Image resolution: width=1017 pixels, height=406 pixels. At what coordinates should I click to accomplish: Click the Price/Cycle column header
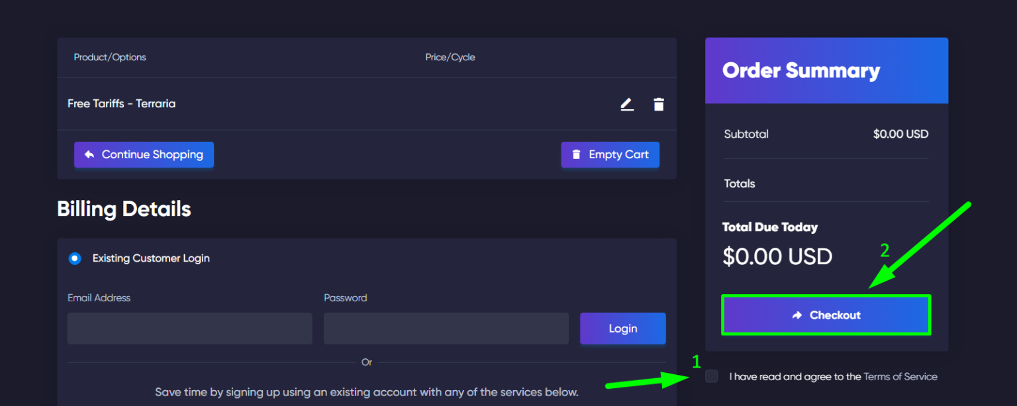point(450,58)
